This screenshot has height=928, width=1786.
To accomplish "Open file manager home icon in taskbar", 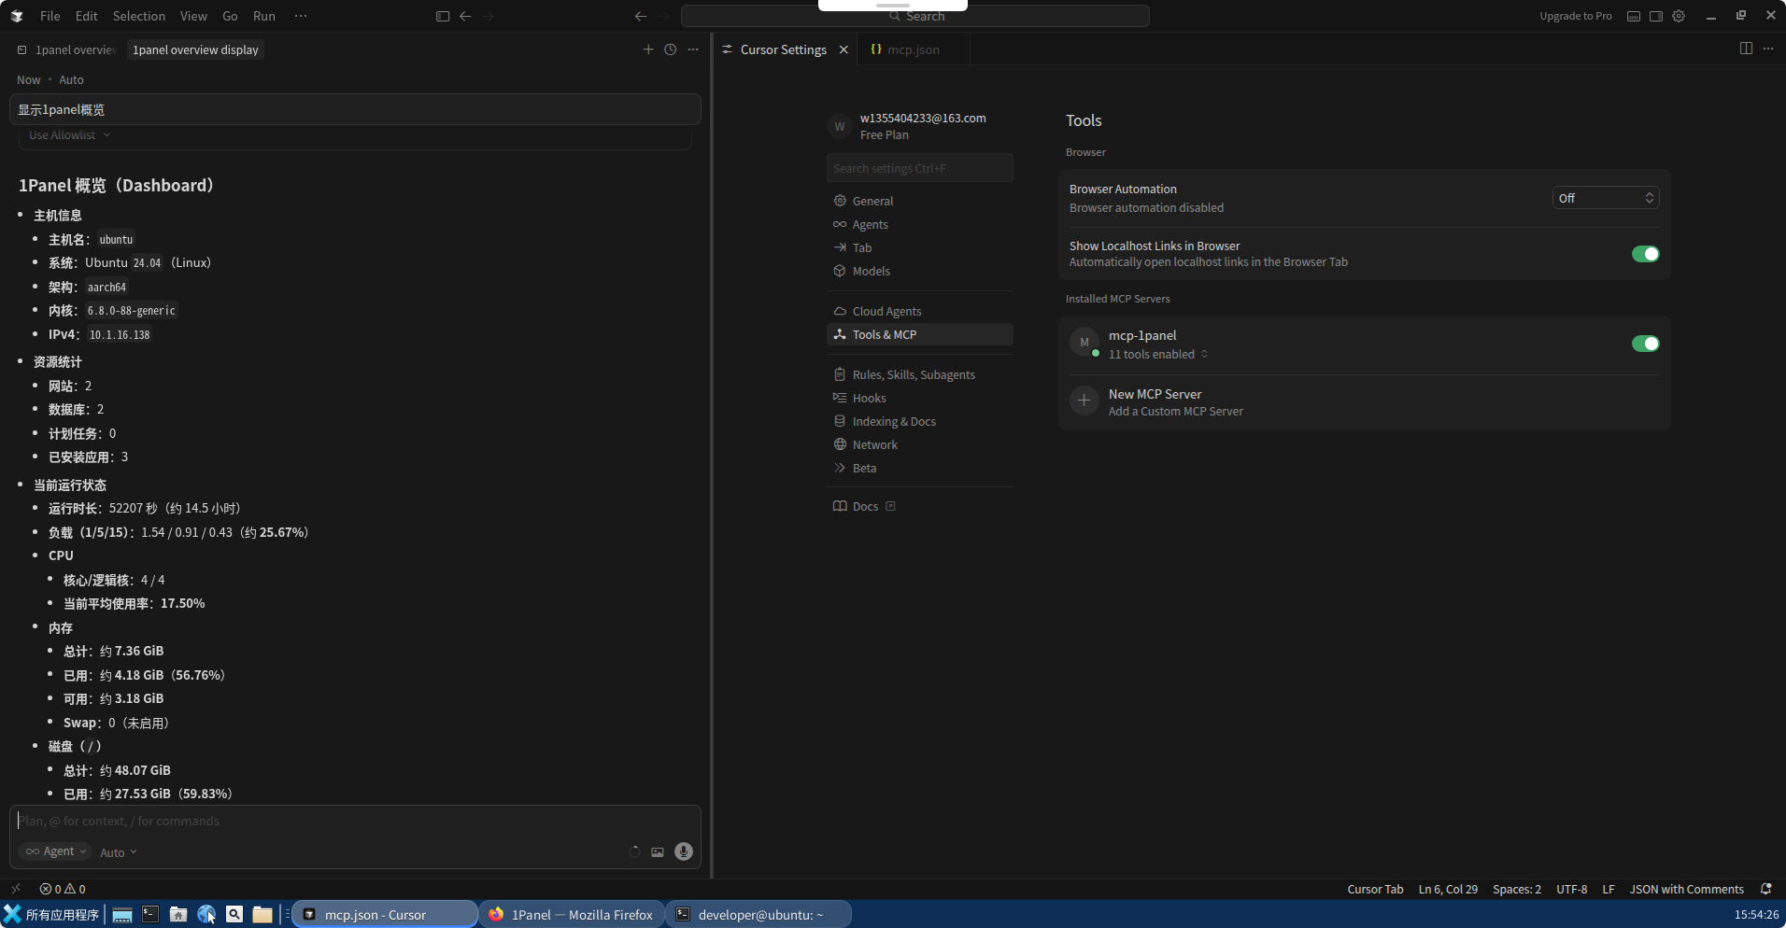I will pyautogui.click(x=178, y=914).
